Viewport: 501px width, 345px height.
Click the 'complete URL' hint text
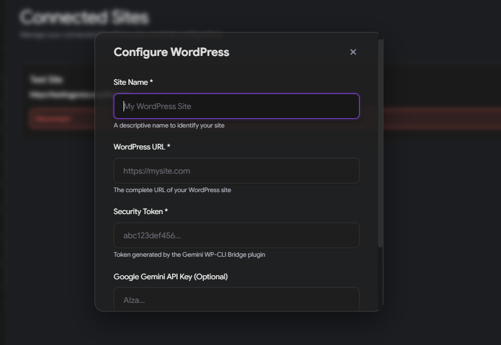pyautogui.click(x=172, y=190)
